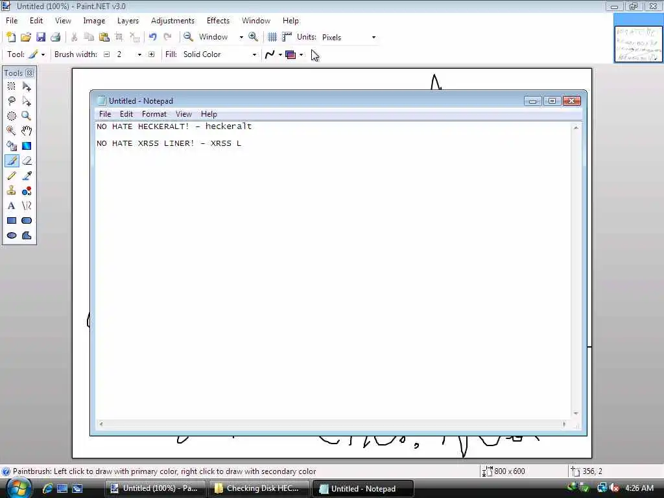Select the Paint Bucket tool
664x498 pixels.
(12, 146)
